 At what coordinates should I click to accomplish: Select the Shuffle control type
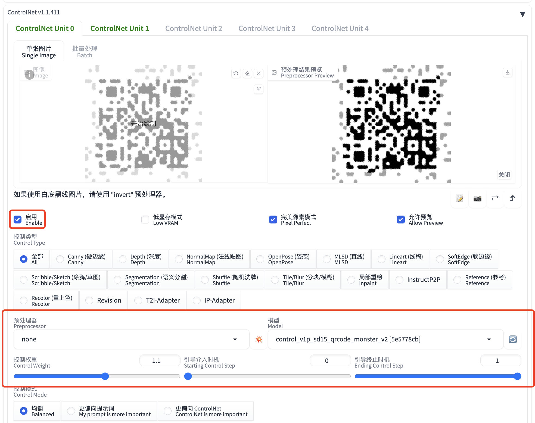229,280
